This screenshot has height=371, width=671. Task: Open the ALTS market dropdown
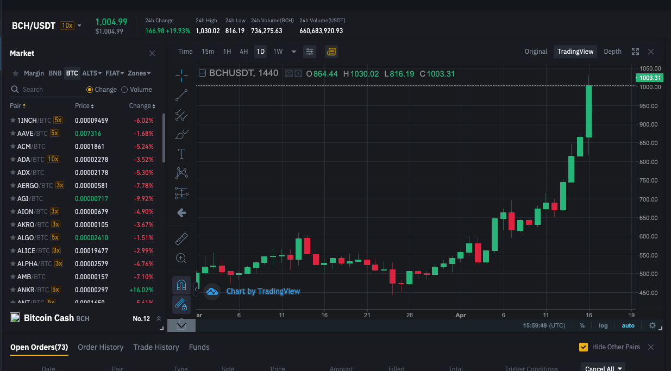pos(92,73)
